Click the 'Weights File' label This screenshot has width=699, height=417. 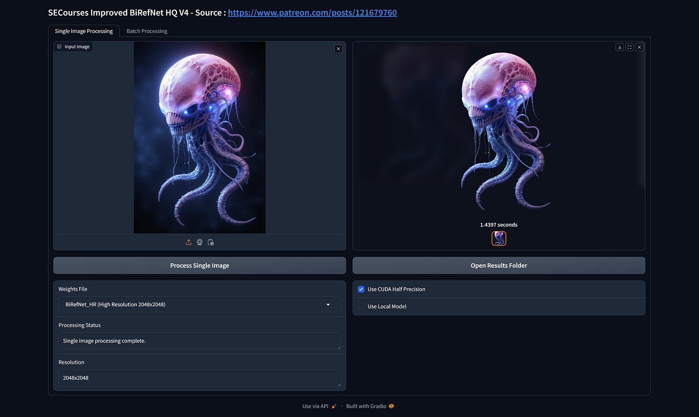click(x=73, y=289)
